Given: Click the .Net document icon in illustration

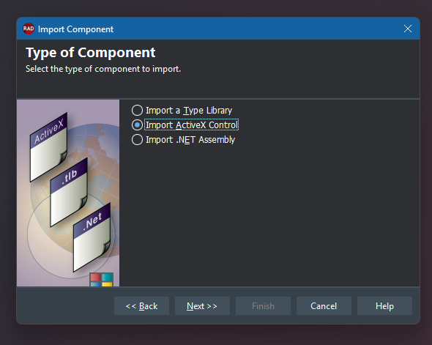Looking at the screenshot, I should (x=92, y=237).
